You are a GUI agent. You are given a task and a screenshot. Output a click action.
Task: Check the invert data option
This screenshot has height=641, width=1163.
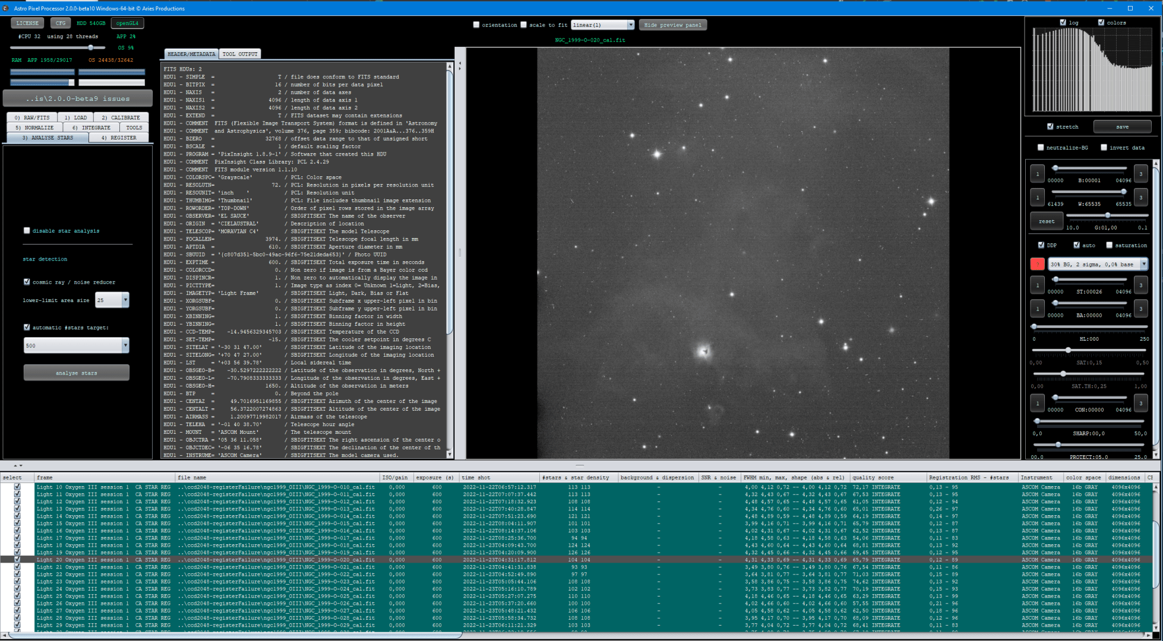tap(1104, 147)
